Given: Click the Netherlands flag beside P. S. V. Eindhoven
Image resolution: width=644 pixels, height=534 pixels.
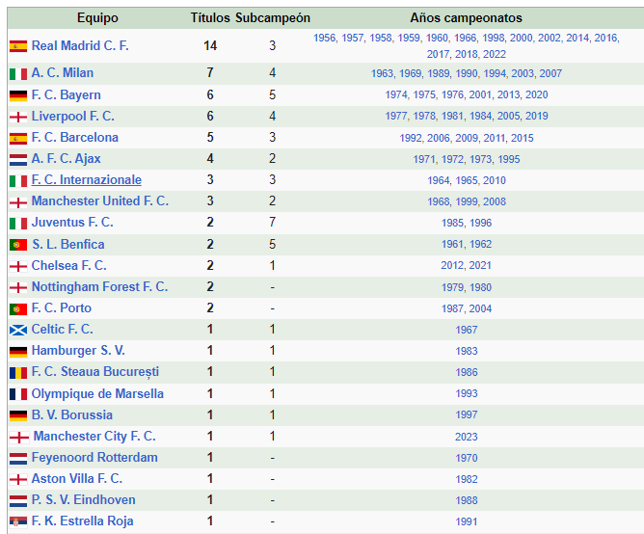Looking at the screenshot, I should 18,500.
